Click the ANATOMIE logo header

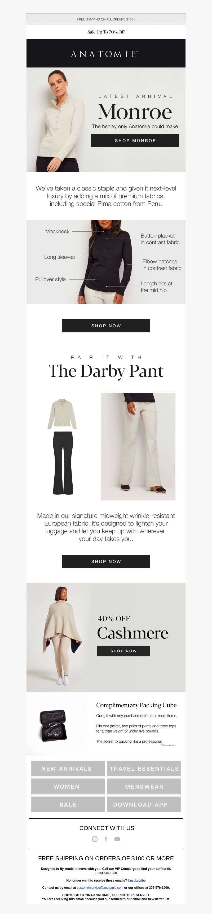click(106, 53)
